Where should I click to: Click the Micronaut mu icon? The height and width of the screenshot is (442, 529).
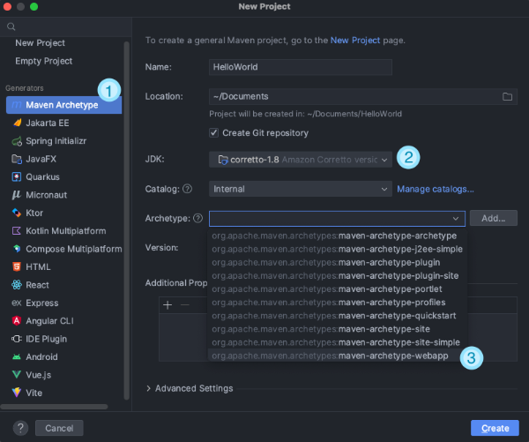click(x=16, y=195)
